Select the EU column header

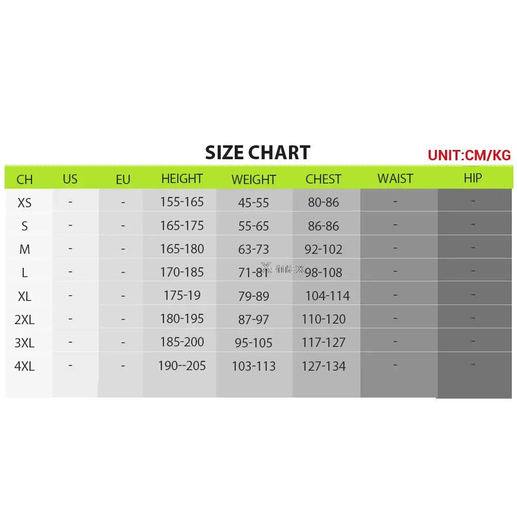point(123,179)
